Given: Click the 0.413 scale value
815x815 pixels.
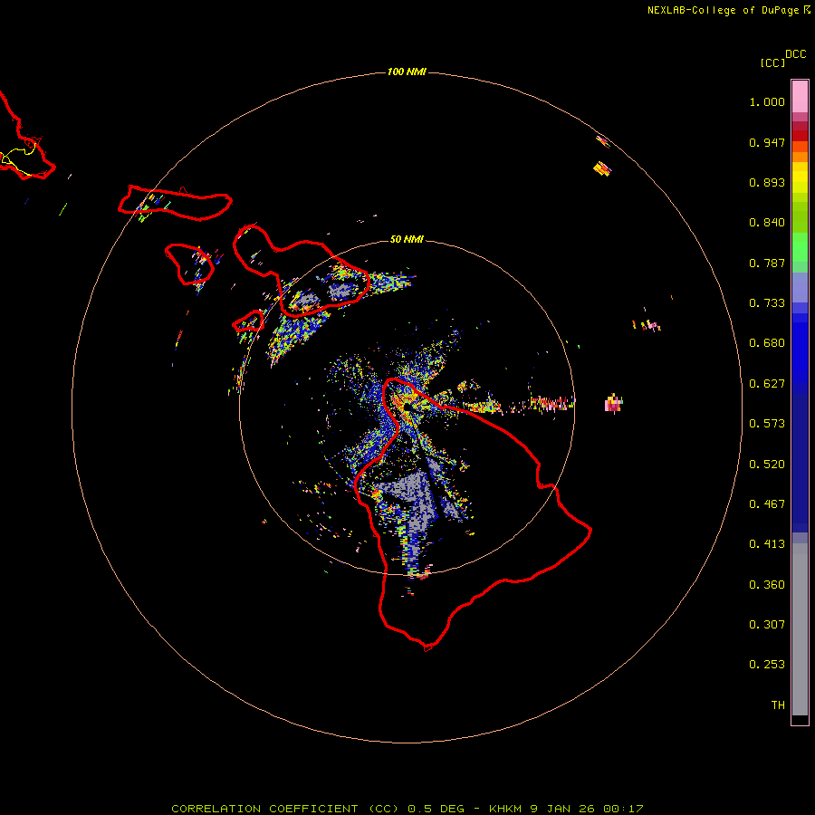Looking at the screenshot, I should coord(767,544).
